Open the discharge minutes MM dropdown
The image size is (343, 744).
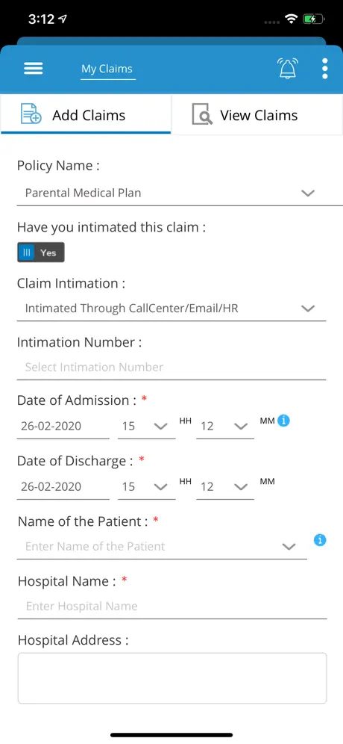[x=225, y=487]
